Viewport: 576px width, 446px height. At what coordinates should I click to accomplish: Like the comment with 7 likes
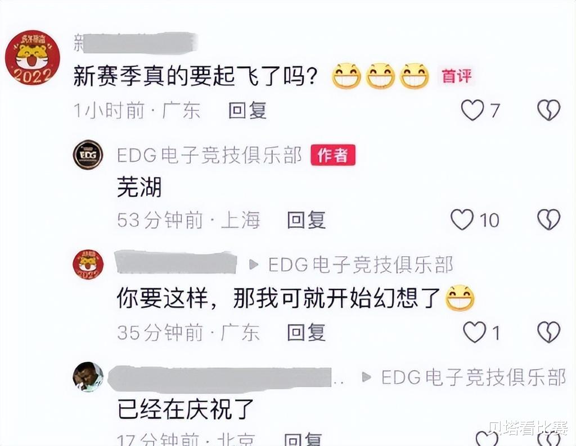(472, 110)
